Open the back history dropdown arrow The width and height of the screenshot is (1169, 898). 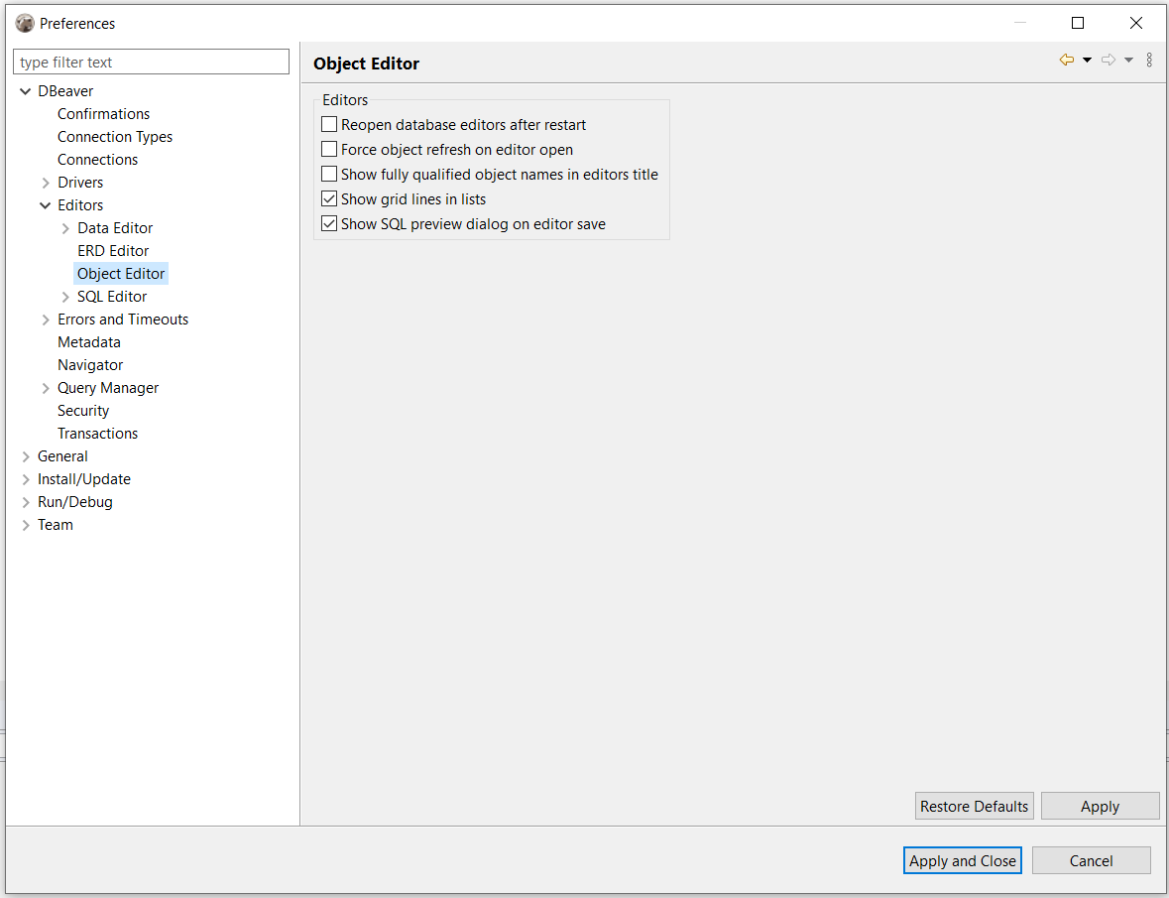pos(1086,60)
